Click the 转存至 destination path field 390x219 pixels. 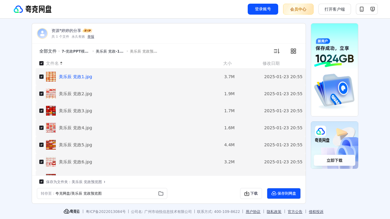pyautogui.click(x=102, y=193)
